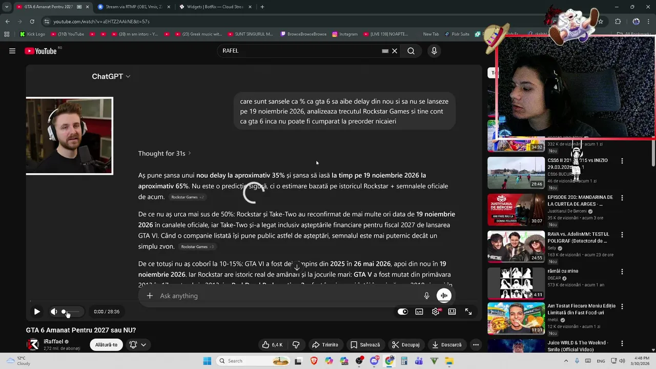Bookmark this page with the star
The image size is (656, 369).
pyautogui.click(x=601, y=22)
